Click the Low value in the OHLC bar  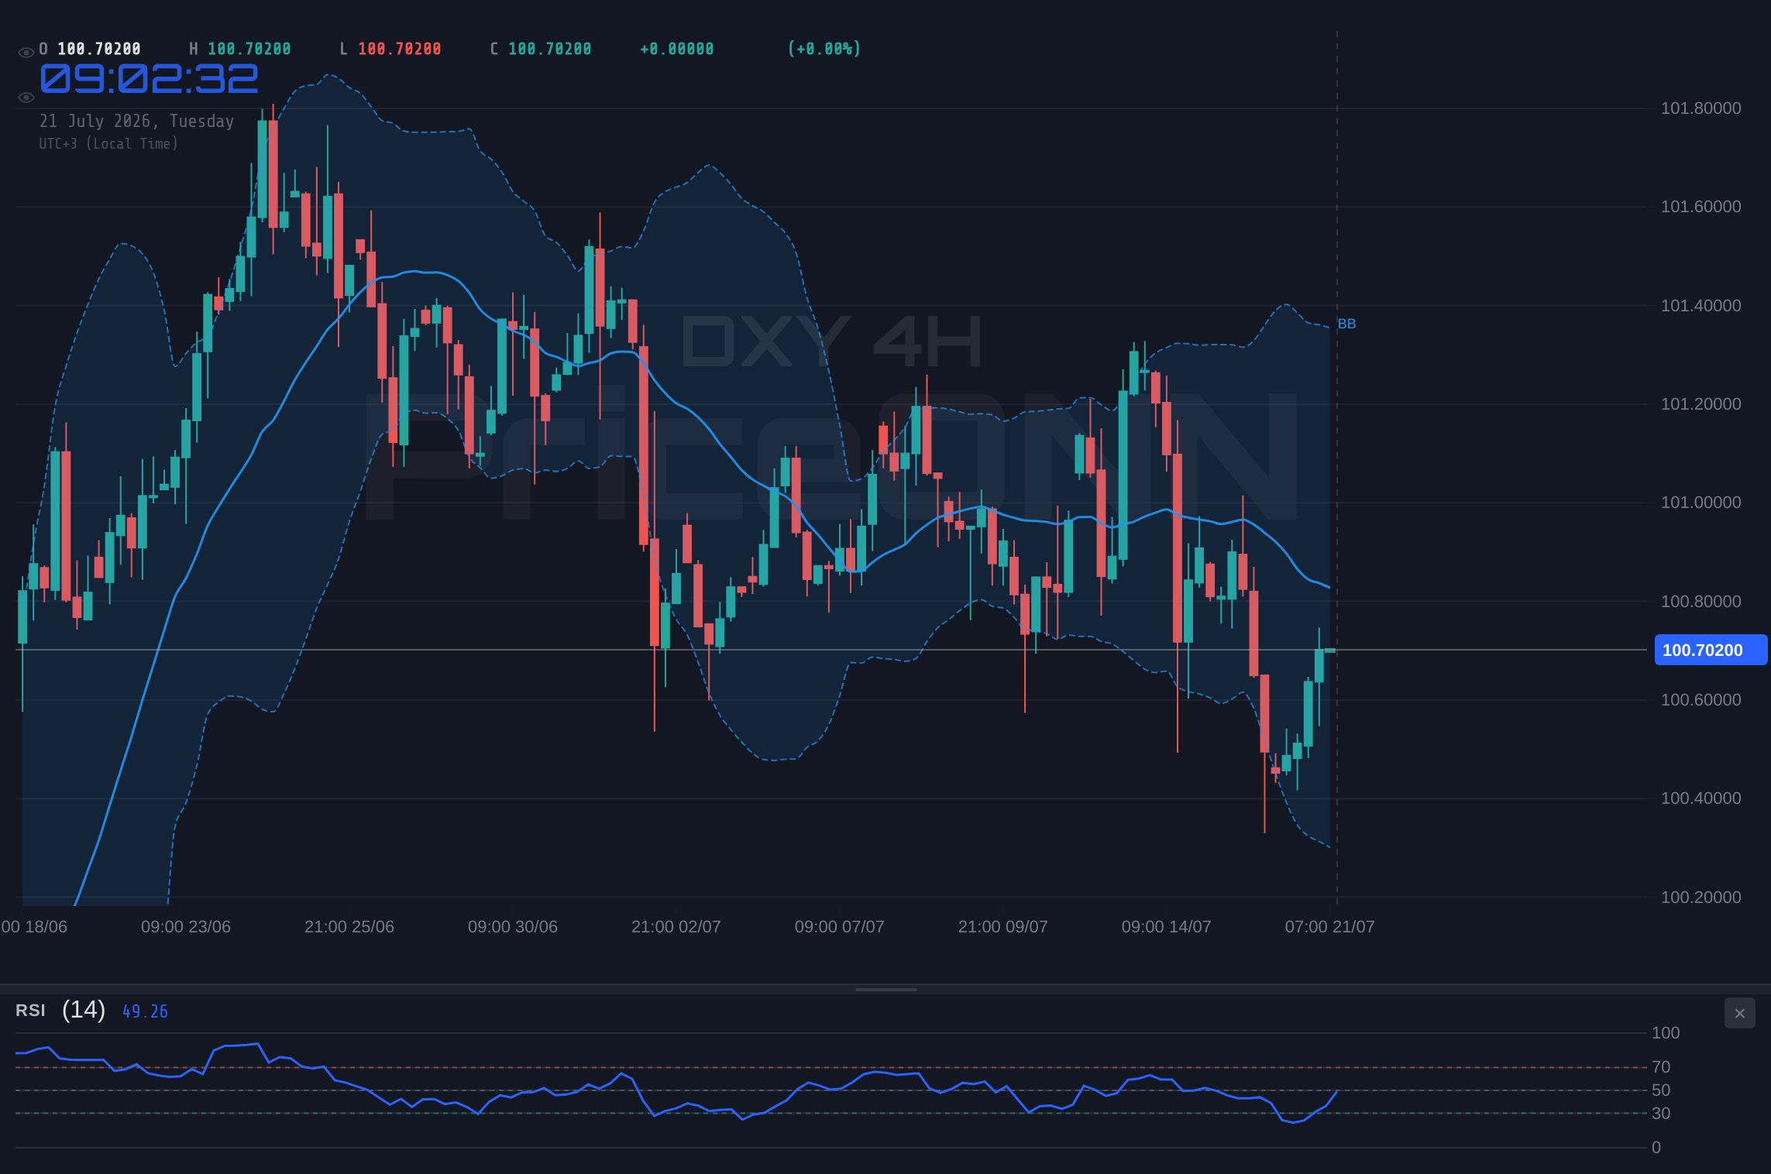pyautogui.click(x=399, y=49)
